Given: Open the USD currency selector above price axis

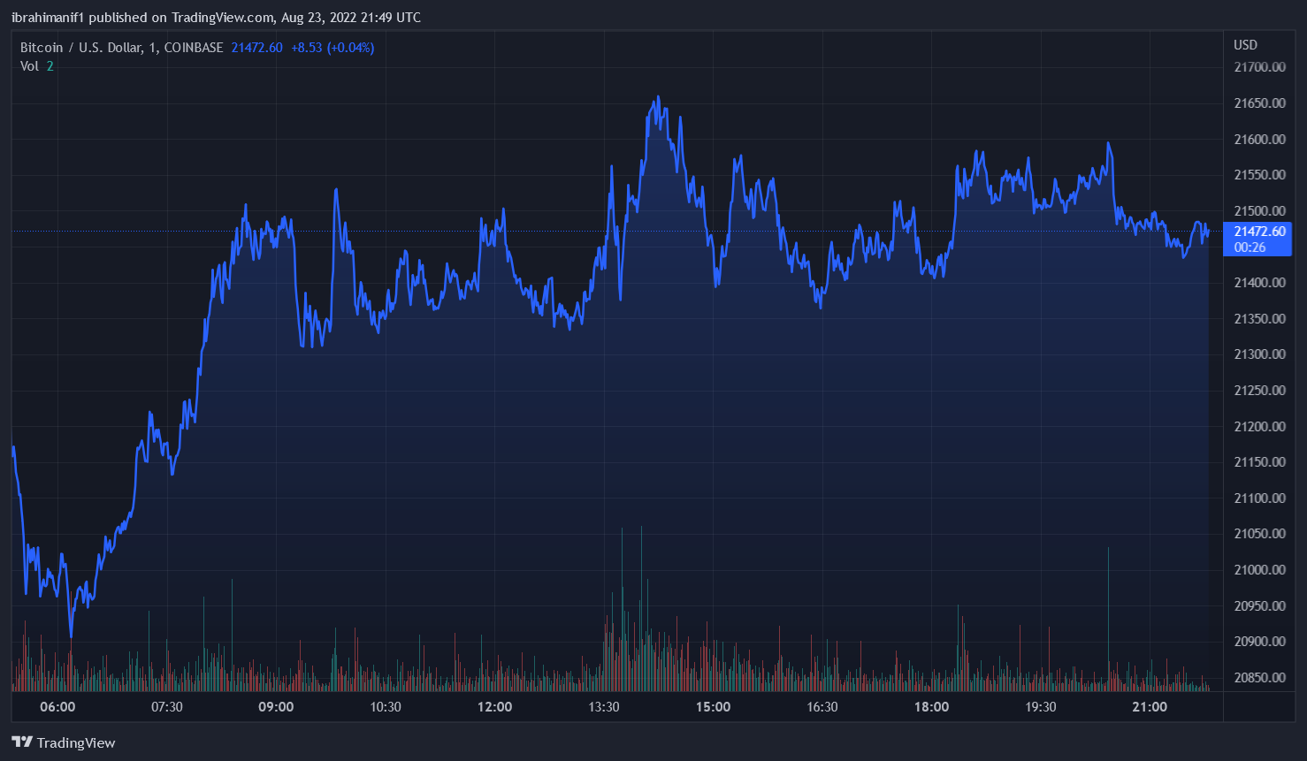Looking at the screenshot, I should [1245, 45].
